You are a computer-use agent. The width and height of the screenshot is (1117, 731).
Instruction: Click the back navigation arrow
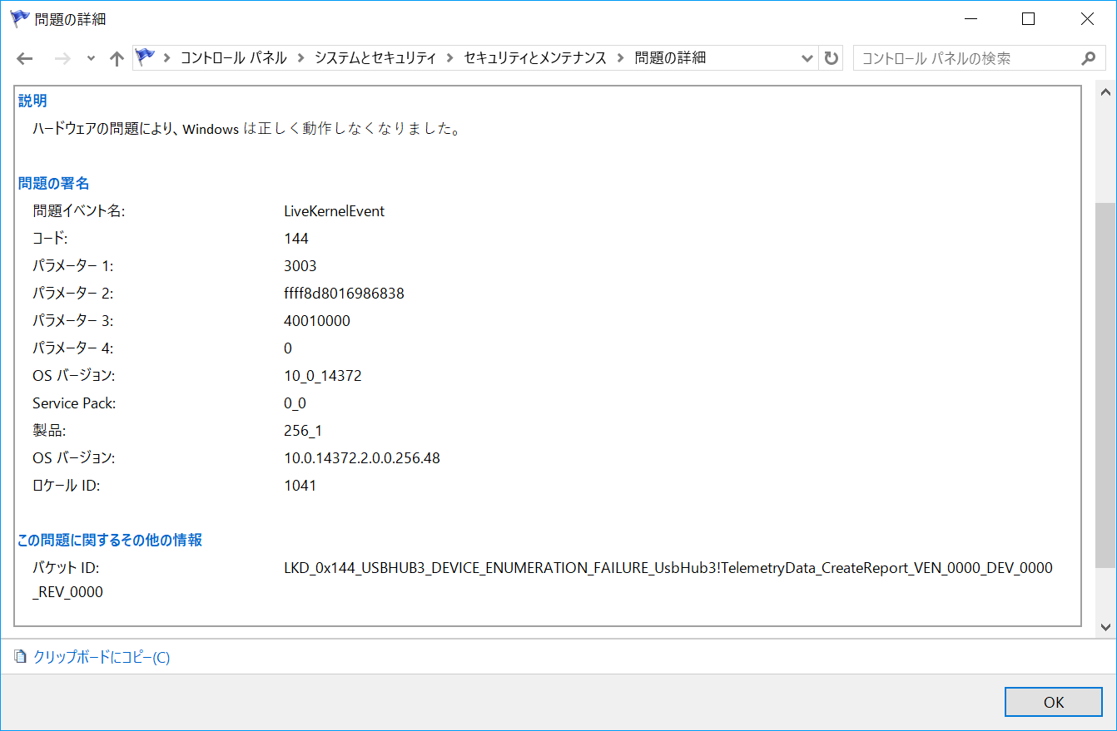point(24,57)
